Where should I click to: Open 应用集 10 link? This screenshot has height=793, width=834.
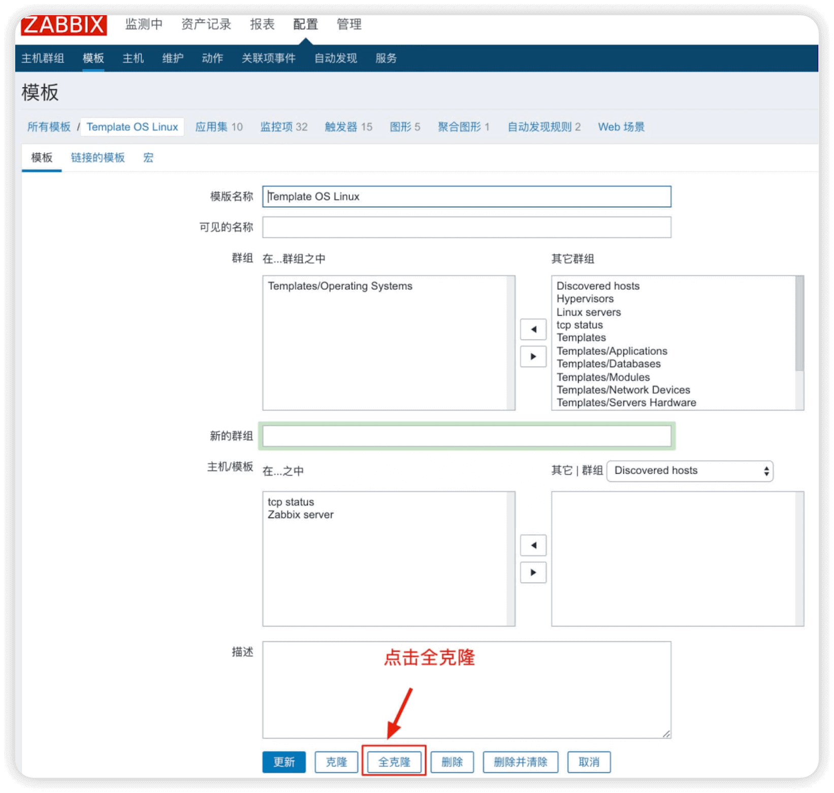click(x=219, y=127)
